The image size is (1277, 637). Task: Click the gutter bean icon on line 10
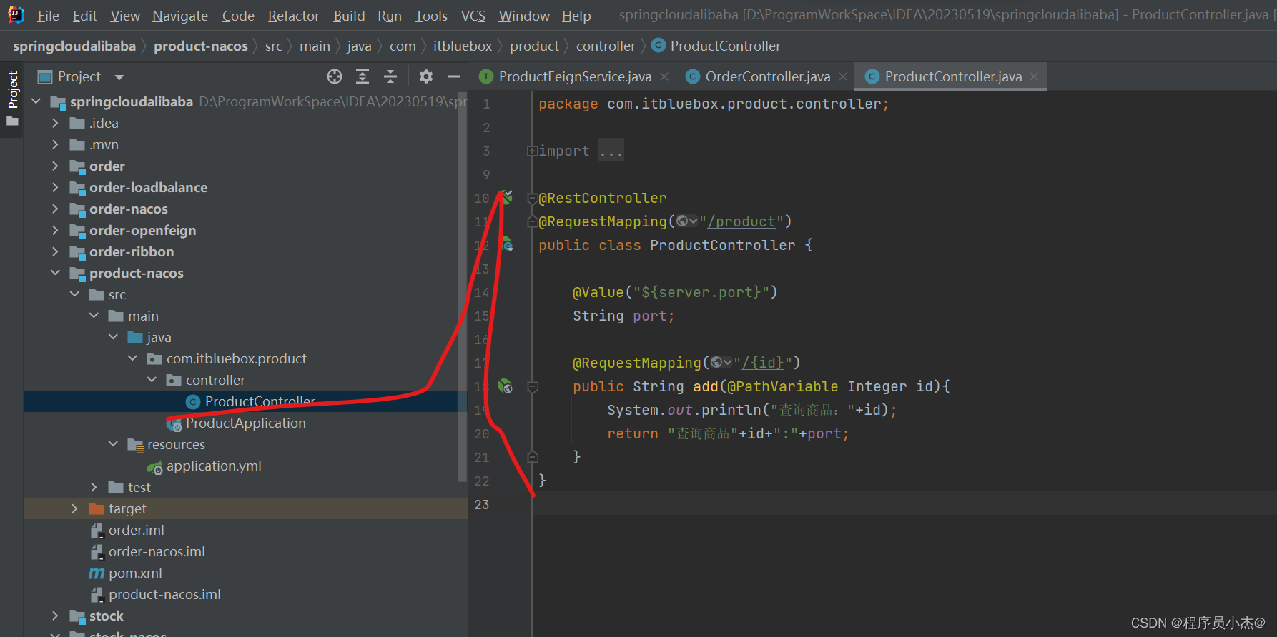pyautogui.click(x=507, y=197)
